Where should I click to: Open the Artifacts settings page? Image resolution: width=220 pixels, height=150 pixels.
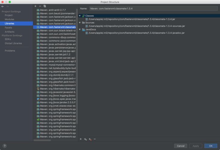(10, 32)
